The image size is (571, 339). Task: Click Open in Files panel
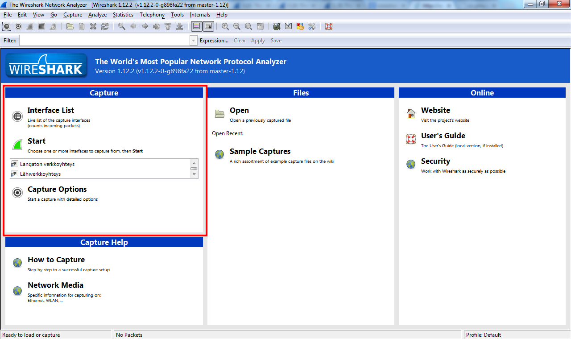click(x=239, y=110)
